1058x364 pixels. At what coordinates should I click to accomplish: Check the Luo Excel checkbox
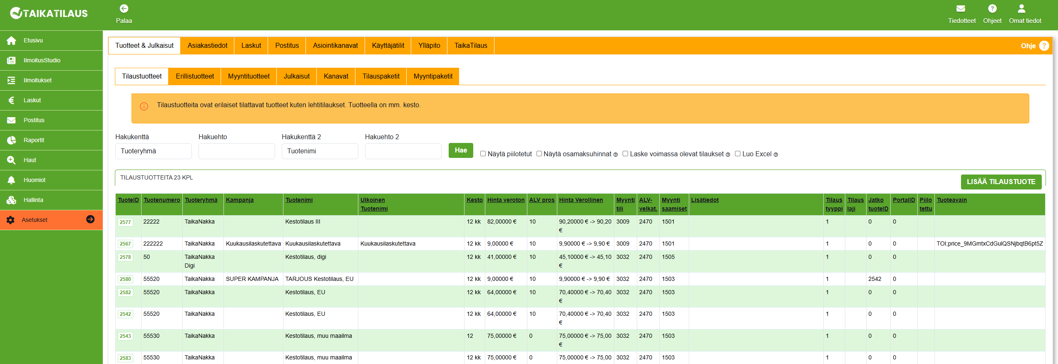tap(738, 154)
